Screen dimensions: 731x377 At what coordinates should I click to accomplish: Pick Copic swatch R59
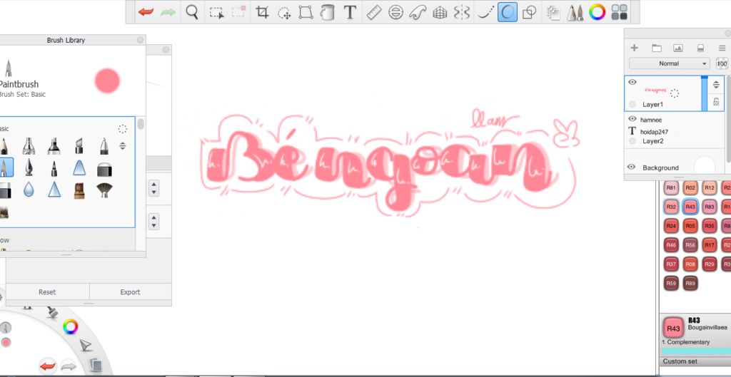(x=671, y=283)
